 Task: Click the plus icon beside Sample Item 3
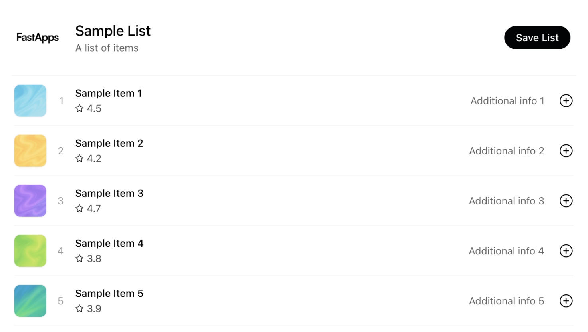click(566, 201)
